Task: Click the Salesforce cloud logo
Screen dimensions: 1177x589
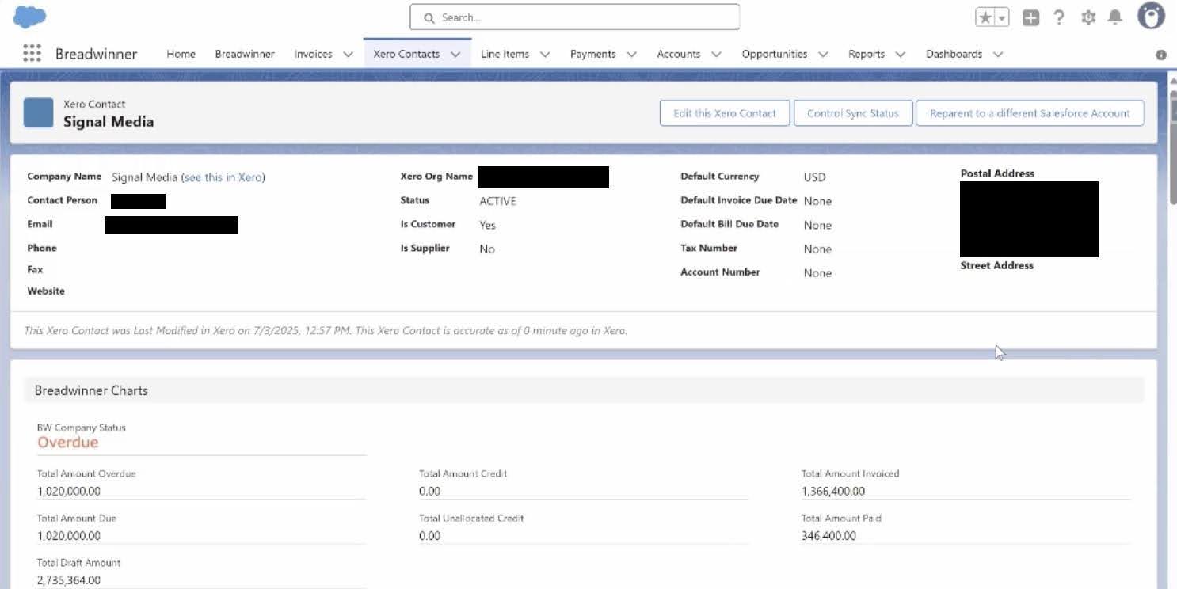Action: coord(30,17)
